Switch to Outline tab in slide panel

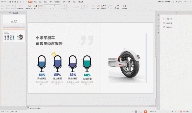point(10,13)
